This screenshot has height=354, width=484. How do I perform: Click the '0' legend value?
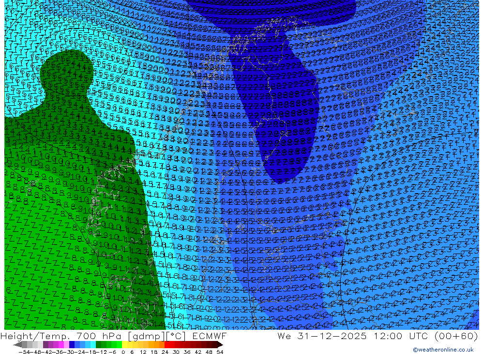pyautogui.click(x=123, y=352)
